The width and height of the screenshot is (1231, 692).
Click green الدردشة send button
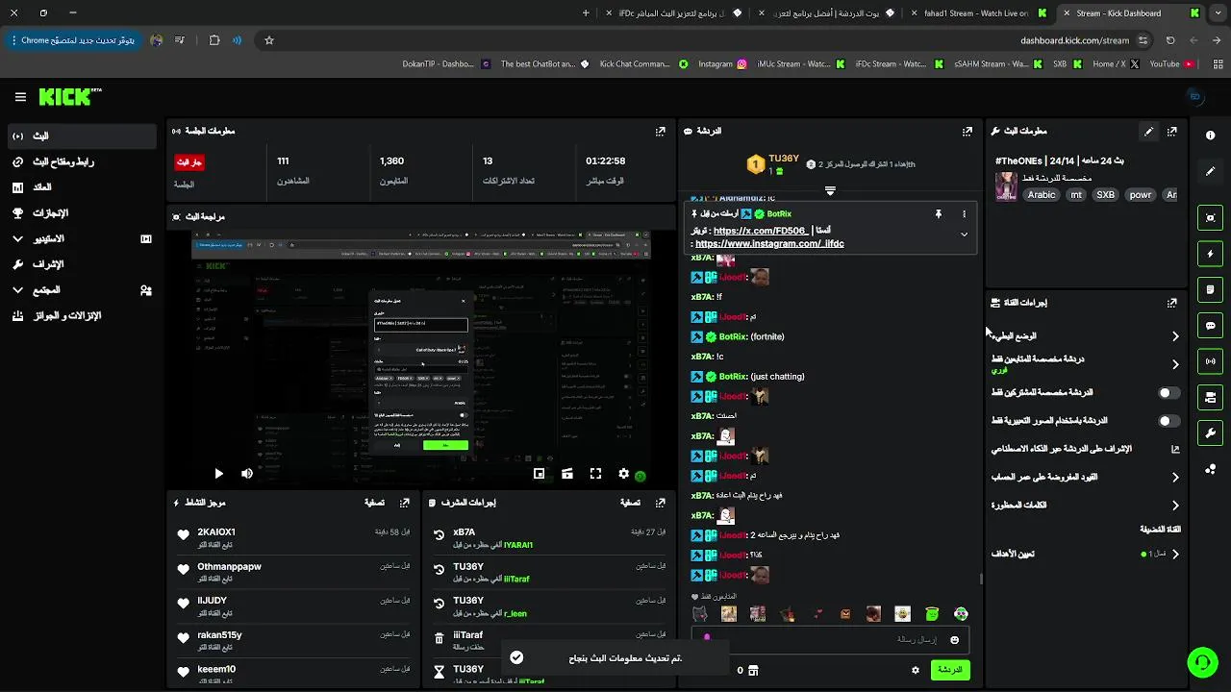[x=950, y=670]
